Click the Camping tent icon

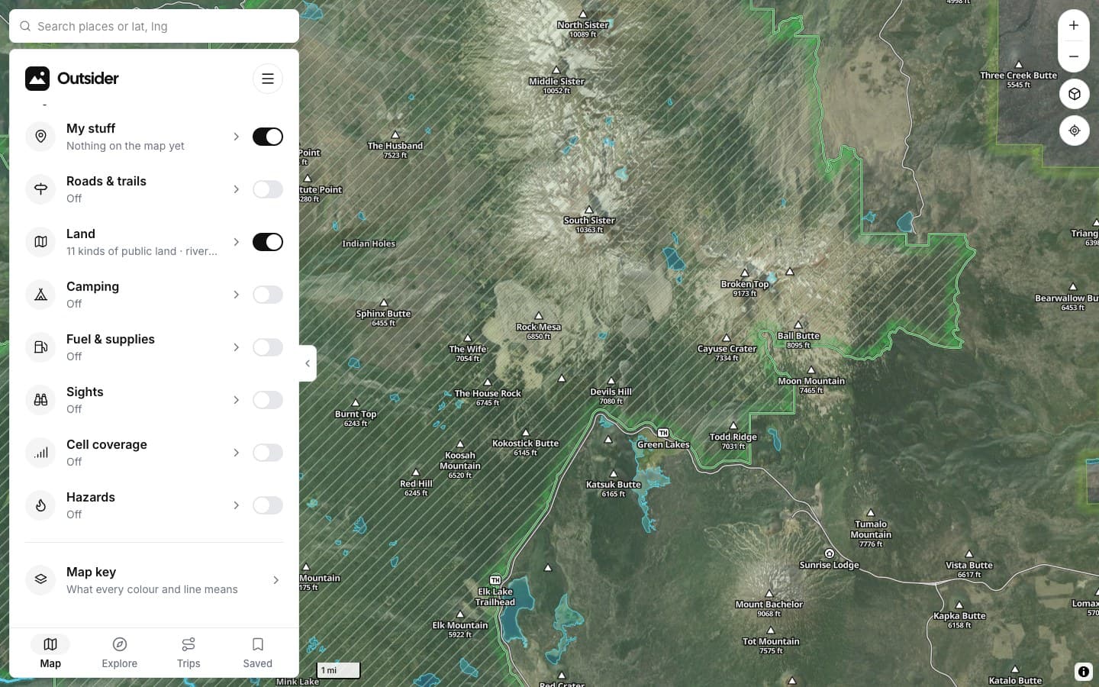[x=40, y=295]
